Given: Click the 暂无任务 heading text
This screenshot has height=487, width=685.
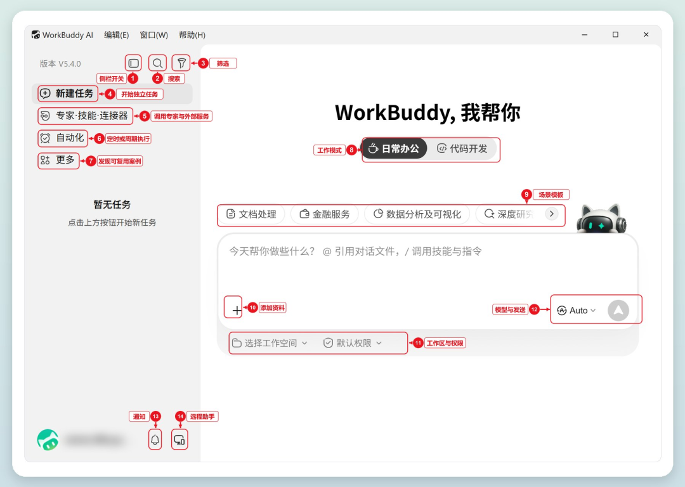Looking at the screenshot, I should pos(112,204).
